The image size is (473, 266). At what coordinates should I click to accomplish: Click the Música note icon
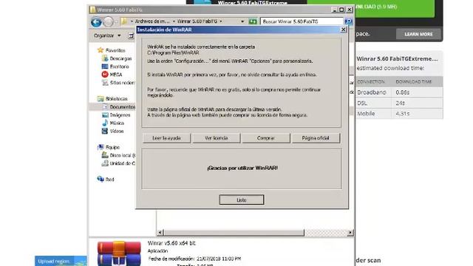tap(105, 123)
